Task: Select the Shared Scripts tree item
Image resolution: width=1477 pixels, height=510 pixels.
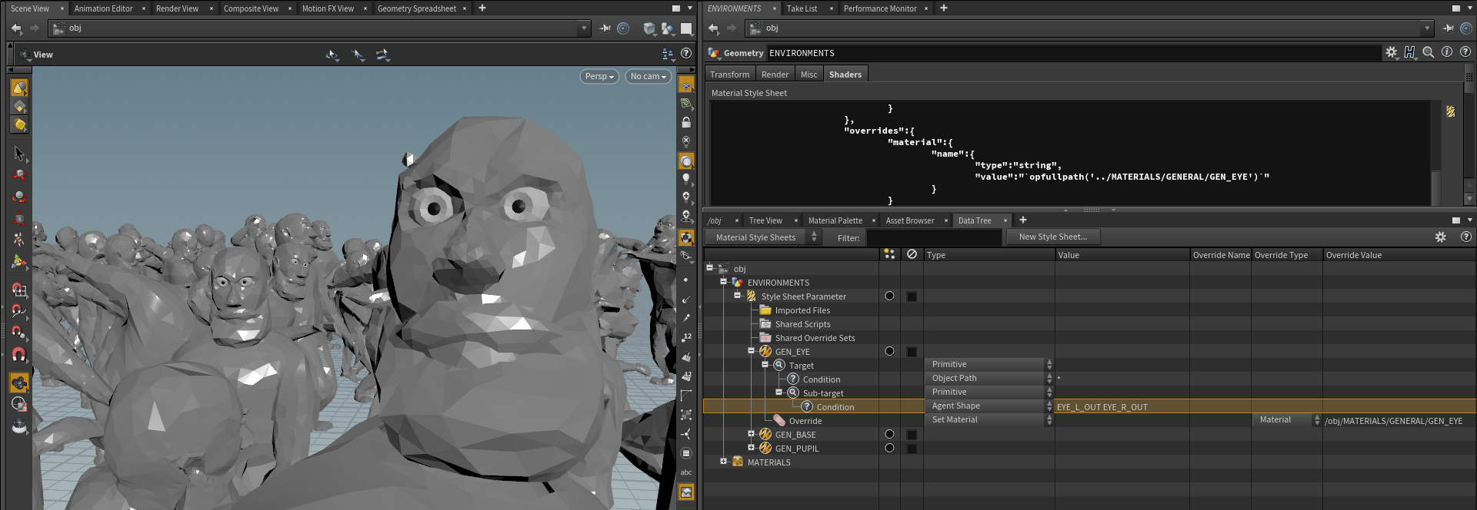Action: pyautogui.click(x=802, y=324)
